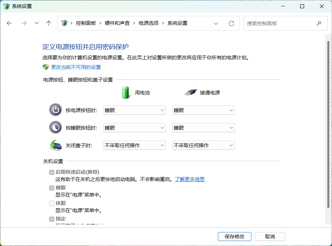Open sleep button on-battery dropdown
The image size is (332, 246).
(x=134, y=128)
